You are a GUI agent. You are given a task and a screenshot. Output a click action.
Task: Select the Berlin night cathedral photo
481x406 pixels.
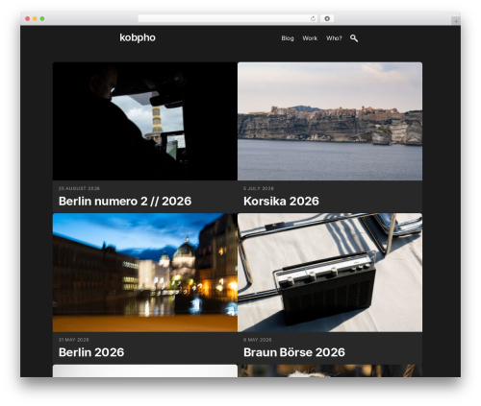pos(145,273)
